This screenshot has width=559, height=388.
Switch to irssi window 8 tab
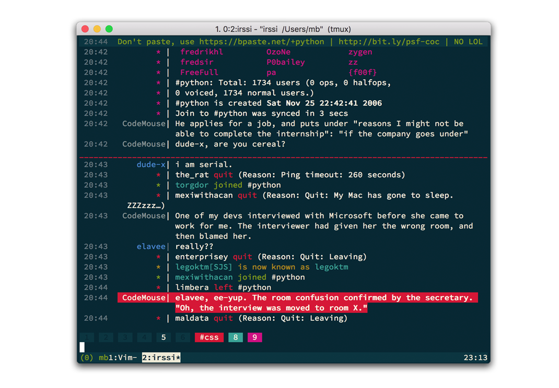point(235,337)
